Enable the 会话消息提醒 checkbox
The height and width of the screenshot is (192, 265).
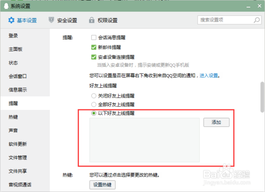coord(94,38)
